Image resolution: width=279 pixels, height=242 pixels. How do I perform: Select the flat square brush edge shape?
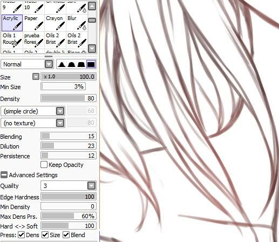pyautogui.click(x=91, y=64)
